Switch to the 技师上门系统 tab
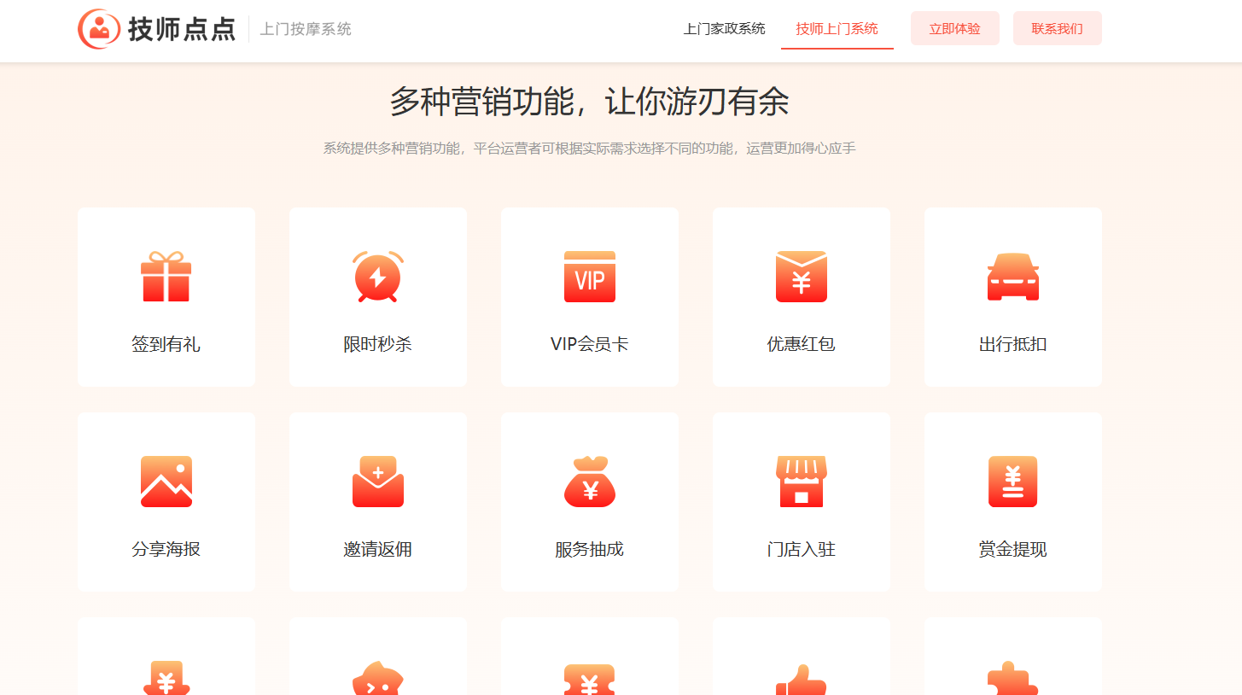The height and width of the screenshot is (695, 1242). 837,29
